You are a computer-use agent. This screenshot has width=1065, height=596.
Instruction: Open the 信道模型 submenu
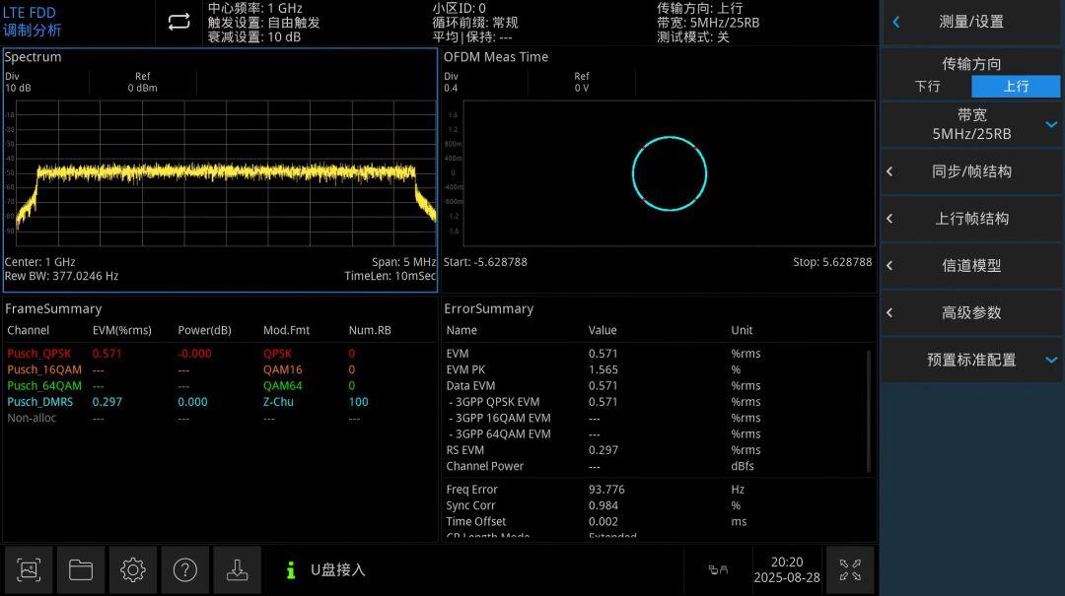point(971,265)
